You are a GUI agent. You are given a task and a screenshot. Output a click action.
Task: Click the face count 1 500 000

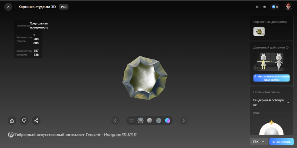coord(36,39)
